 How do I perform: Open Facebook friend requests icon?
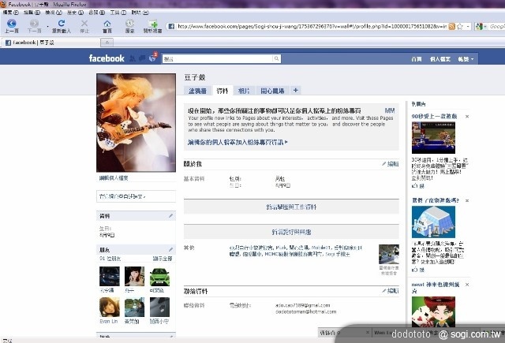pyautogui.click(x=133, y=58)
